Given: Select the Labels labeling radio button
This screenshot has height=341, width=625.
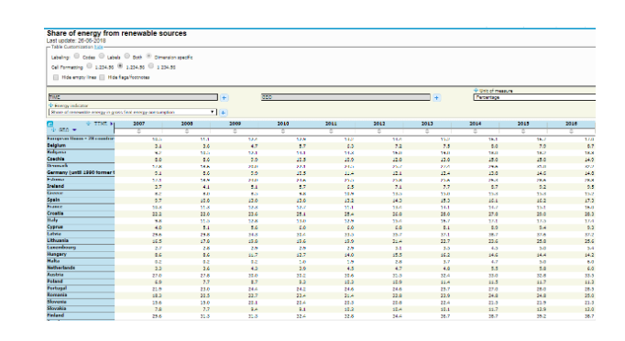Looking at the screenshot, I should 102,56.
